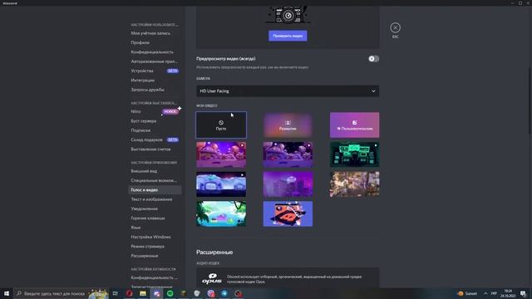532x299 pixels.
Task: Pick the green neon screens background
Action: (355, 154)
